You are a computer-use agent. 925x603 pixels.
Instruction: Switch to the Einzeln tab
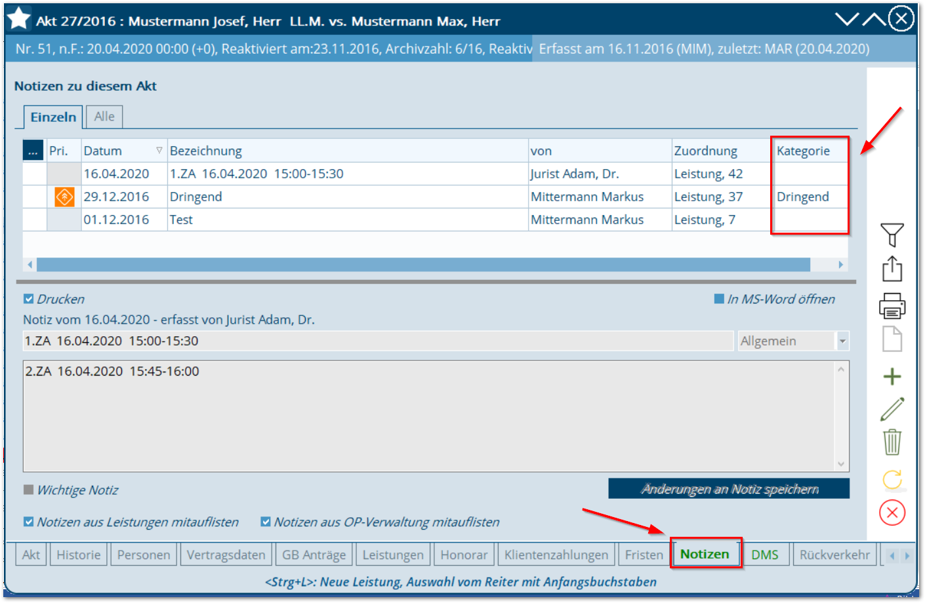tap(53, 117)
